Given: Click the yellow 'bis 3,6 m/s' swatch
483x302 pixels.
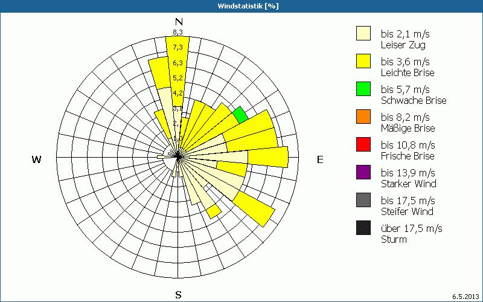Looking at the screenshot, I should [x=363, y=61].
